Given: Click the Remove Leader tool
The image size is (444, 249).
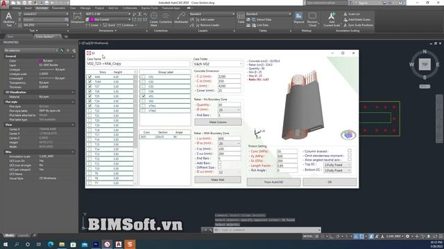Looking at the screenshot, I should point(207,25).
